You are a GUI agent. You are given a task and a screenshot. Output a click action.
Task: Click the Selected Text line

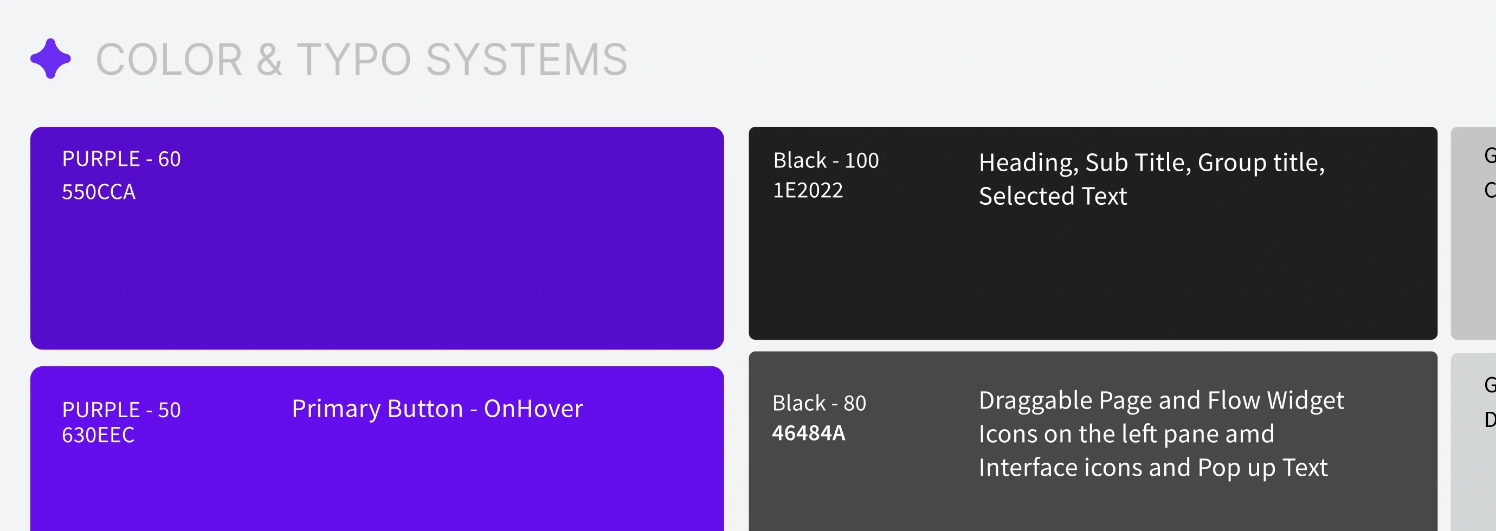[1053, 196]
